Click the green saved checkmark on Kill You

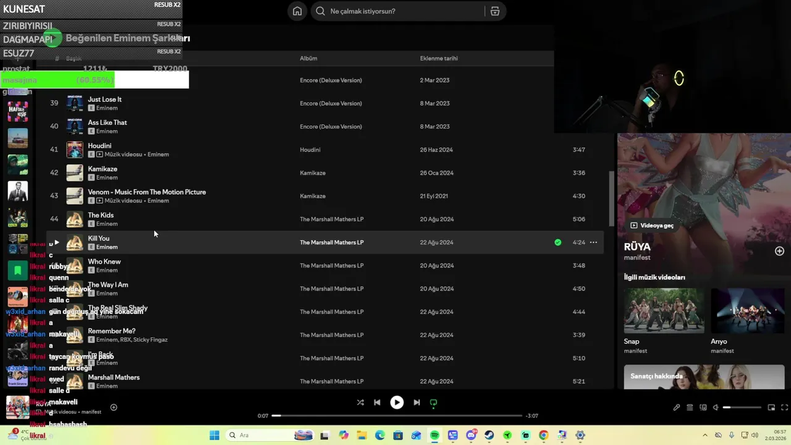[x=558, y=242]
